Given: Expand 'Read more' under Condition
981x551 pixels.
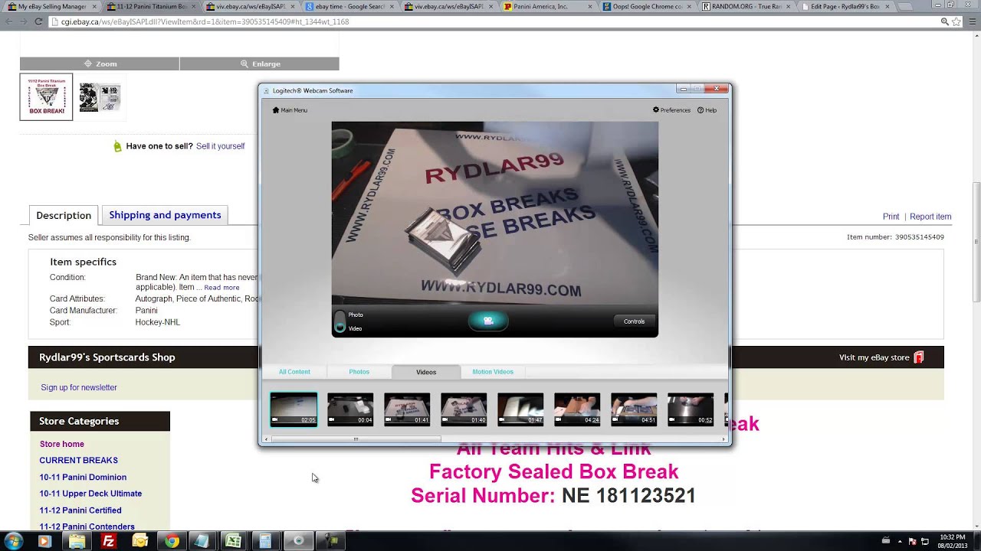Looking at the screenshot, I should 221,288.
